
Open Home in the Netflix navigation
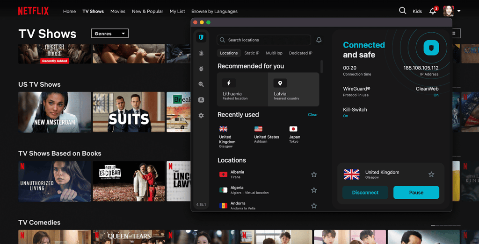(x=69, y=11)
